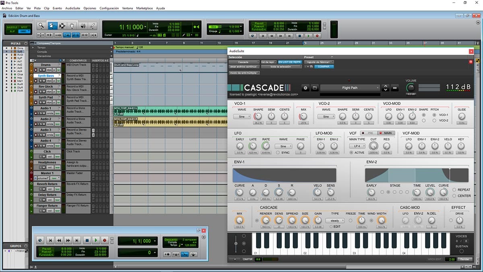Open the 'ajuste de fábrica' preset dropdown
483x272 pixels.
[319, 62]
